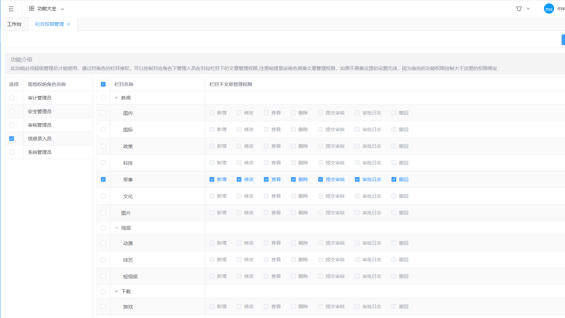Select the 科技 column row checkbox
This screenshot has width=565, height=318.
click(103, 163)
